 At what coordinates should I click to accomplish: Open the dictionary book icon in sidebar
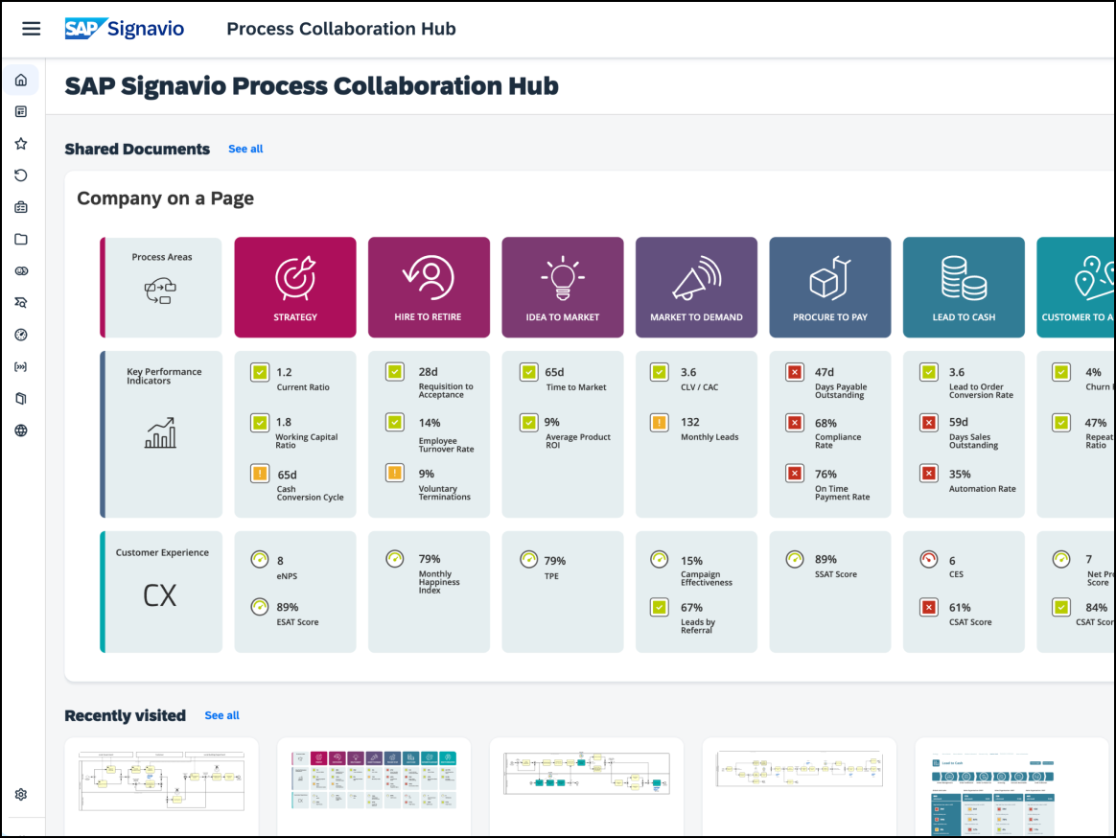point(21,399)
